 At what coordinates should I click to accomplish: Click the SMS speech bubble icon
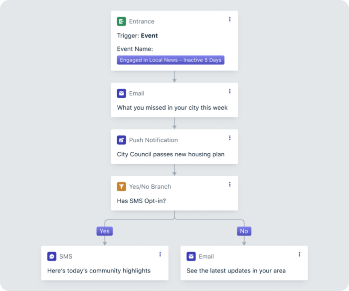coord(51,257)
